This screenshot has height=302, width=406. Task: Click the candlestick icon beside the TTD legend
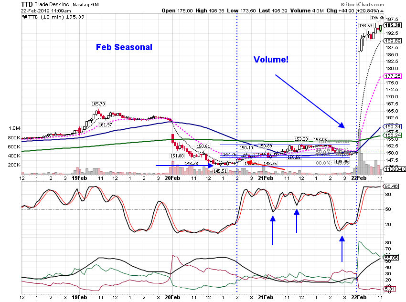pos(24,17)
